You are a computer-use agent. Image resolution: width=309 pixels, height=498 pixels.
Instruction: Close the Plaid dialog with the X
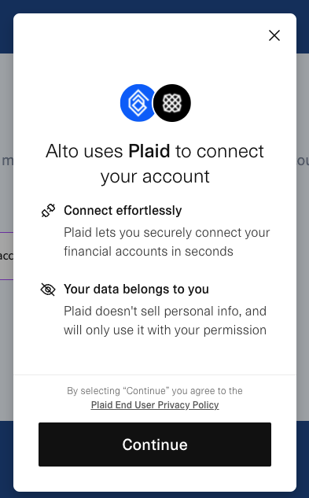[x=274, y=35]
